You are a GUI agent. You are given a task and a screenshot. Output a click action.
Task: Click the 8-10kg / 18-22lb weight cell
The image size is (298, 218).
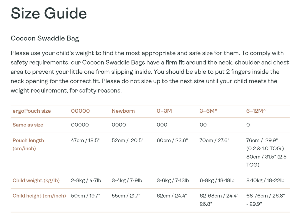(265, 181)
